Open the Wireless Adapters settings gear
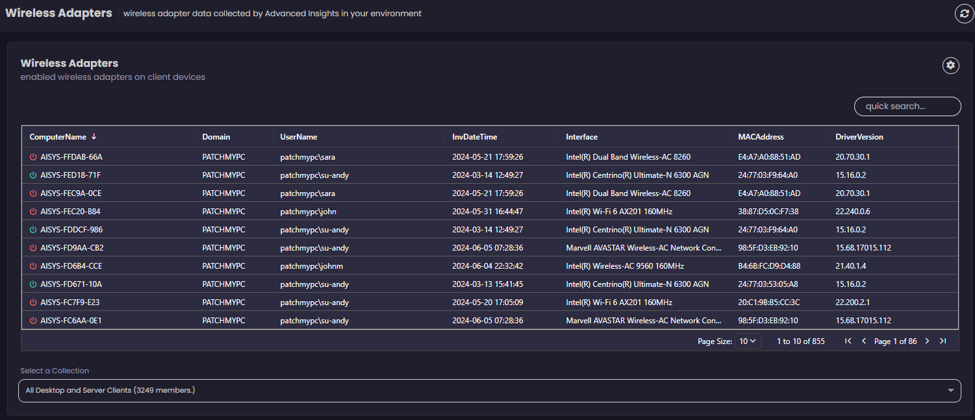Screen dimensions: 975x420 [950, 65]
